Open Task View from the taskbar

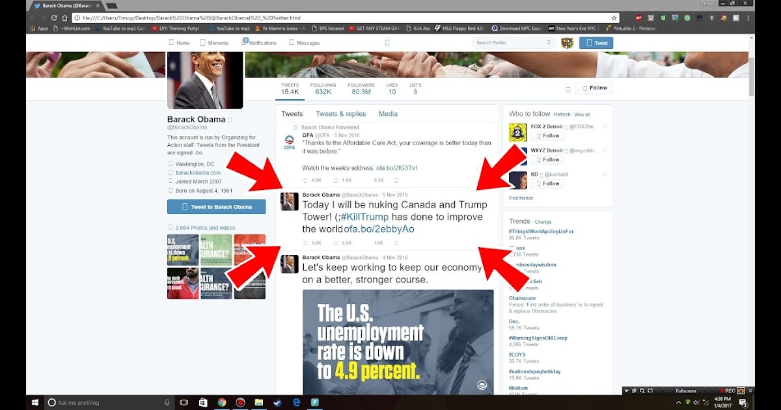tap(184, 402)
